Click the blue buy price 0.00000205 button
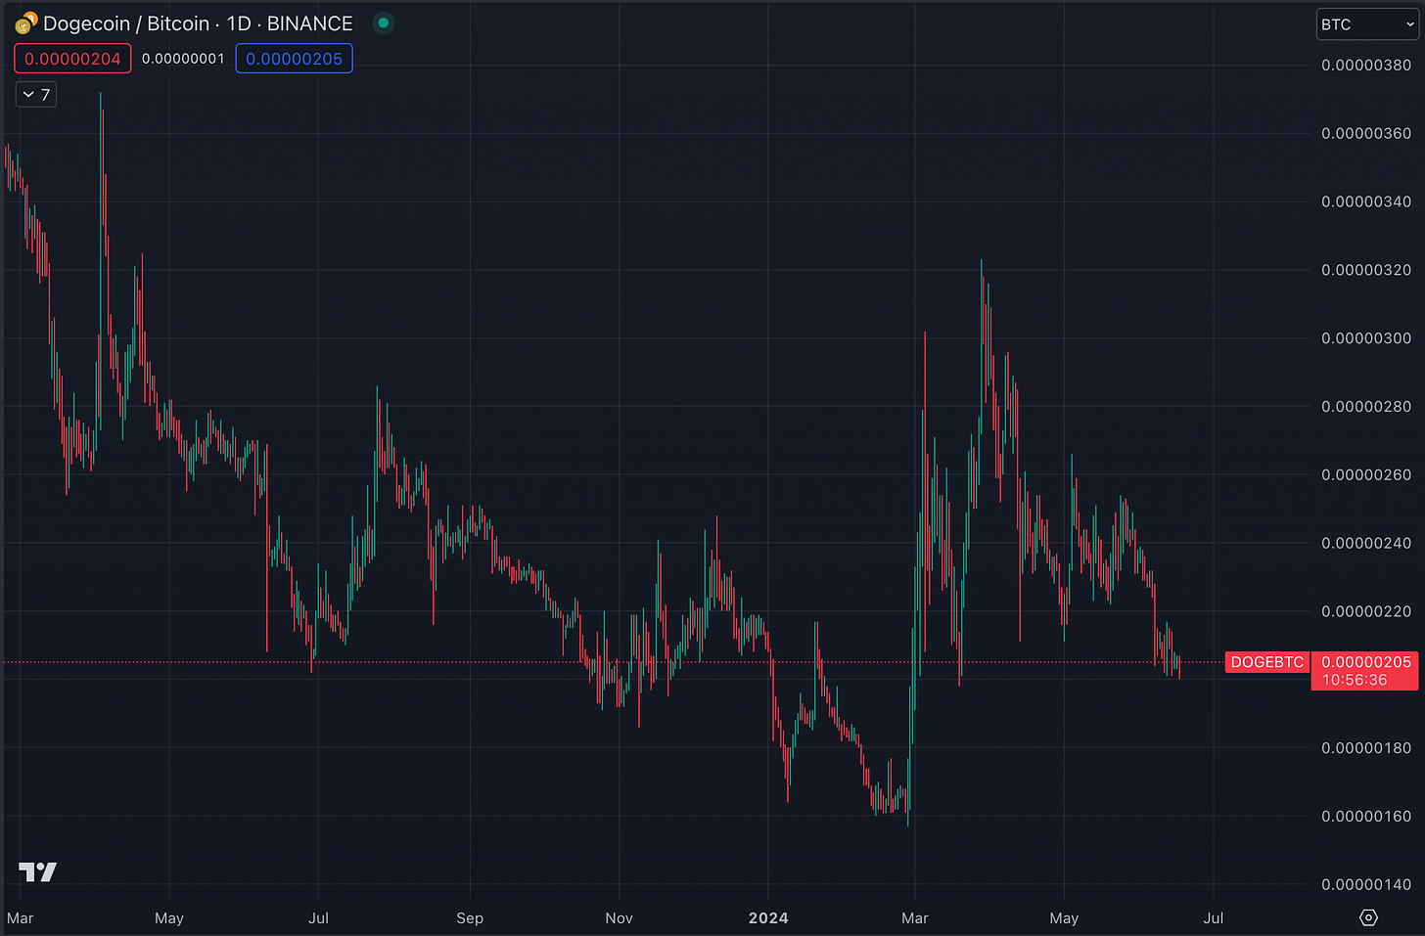Image resolution: width=1425 pixels, height=936 pixels. tap(294, 59)
